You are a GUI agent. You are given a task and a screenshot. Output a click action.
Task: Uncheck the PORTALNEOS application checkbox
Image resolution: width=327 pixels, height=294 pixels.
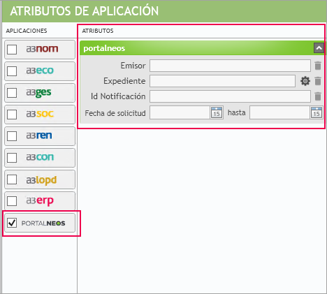12,223
